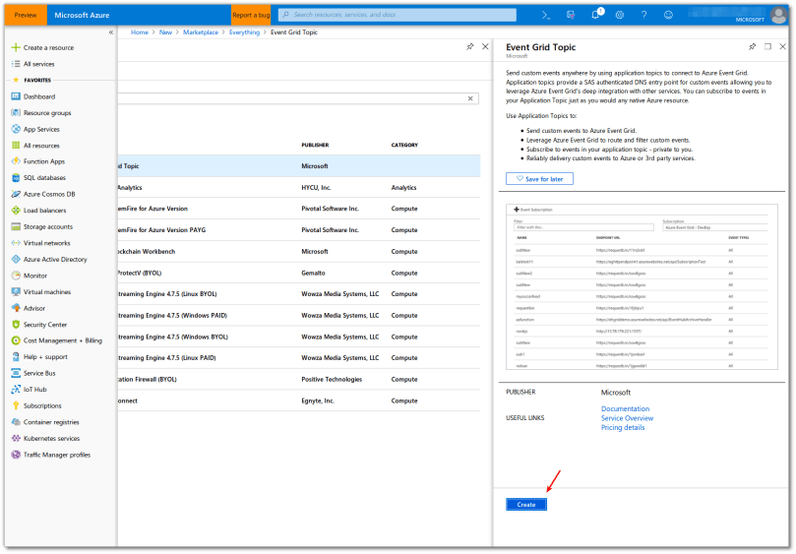796x554 pixels.
Task: Select Create a resource
Action: [48, 47]
